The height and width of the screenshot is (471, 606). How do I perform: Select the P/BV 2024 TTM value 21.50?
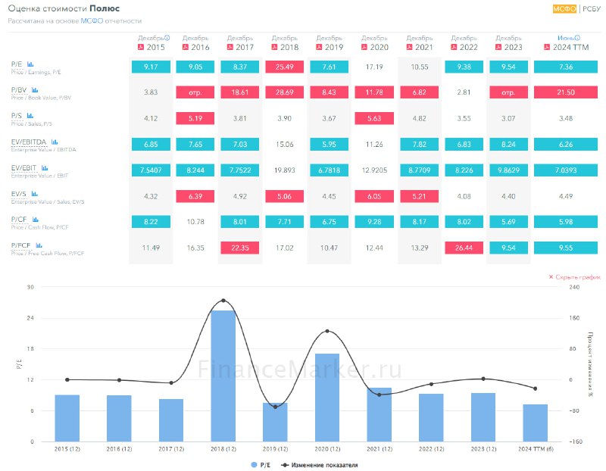[x=566, y=92]
